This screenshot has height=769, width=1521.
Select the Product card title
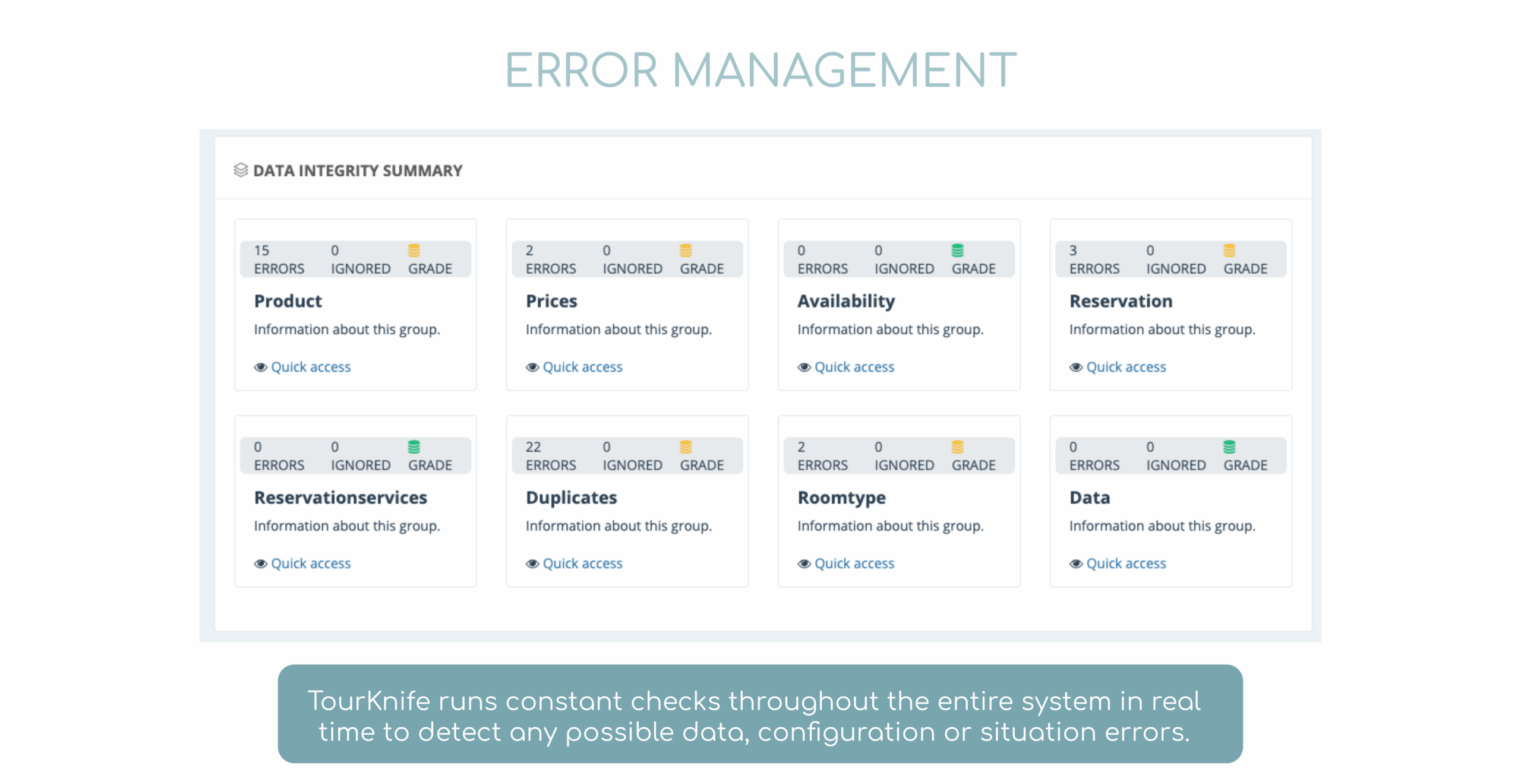[288, 301]
